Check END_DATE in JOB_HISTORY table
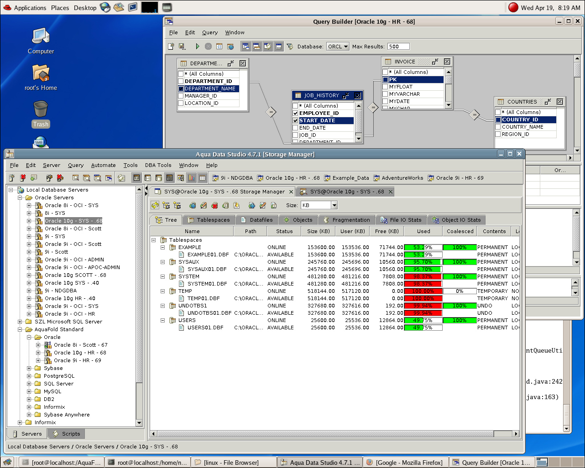 point(295,128)
